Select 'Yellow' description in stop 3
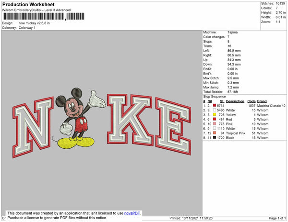 pos(231,115)
